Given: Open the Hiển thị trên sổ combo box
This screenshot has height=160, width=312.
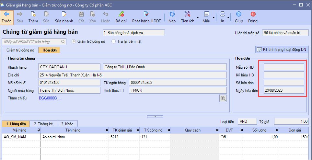Looking at the screenshot, I should tap(284, 33).
